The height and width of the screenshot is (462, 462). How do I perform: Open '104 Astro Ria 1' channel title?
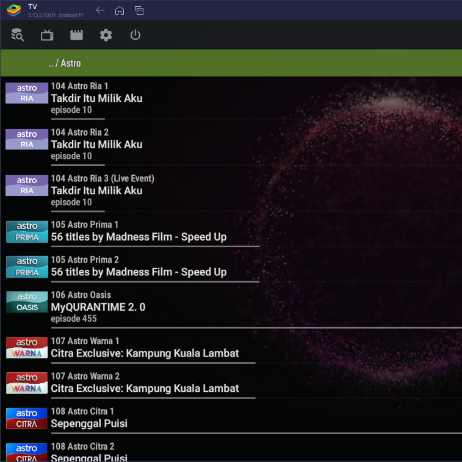(79, 86)
